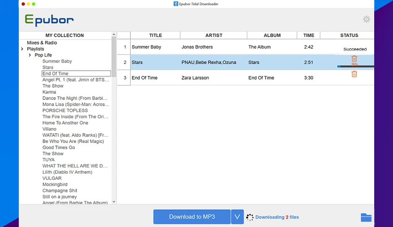This screenshot has width=393, height=227.
Task: Select Lilith (Diablo IV Anthem)
Action: pyautogui.click(x=67, y=172)
